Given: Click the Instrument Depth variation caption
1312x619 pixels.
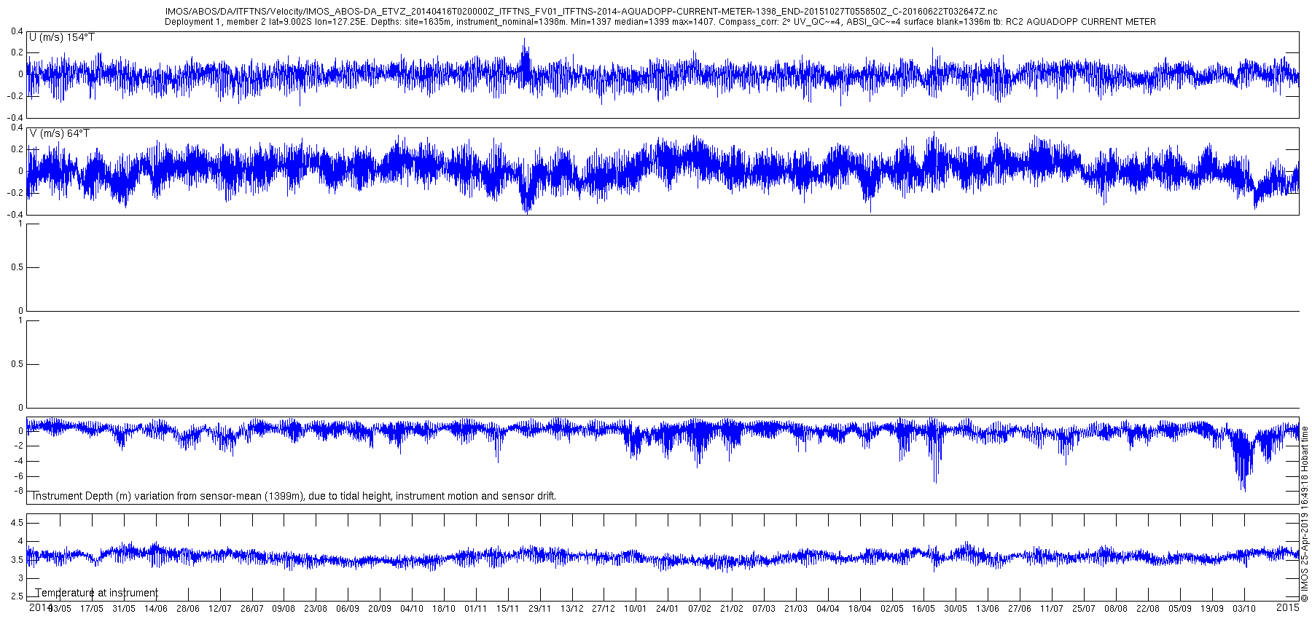Looking at the screenshot, I should point(293,496).
